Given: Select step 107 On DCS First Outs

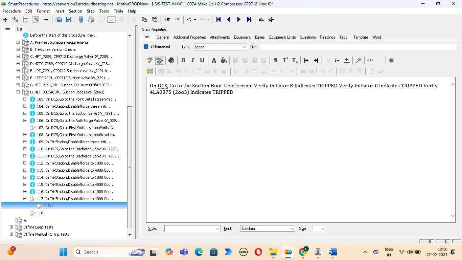Looking at the screenshot, I should point(76,128).
